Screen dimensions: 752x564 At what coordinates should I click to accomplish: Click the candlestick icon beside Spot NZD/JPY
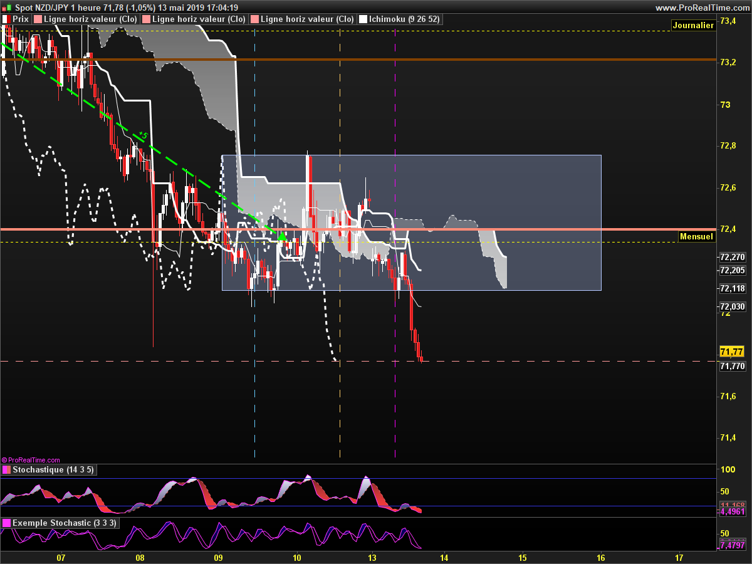(x=6, y=7)
